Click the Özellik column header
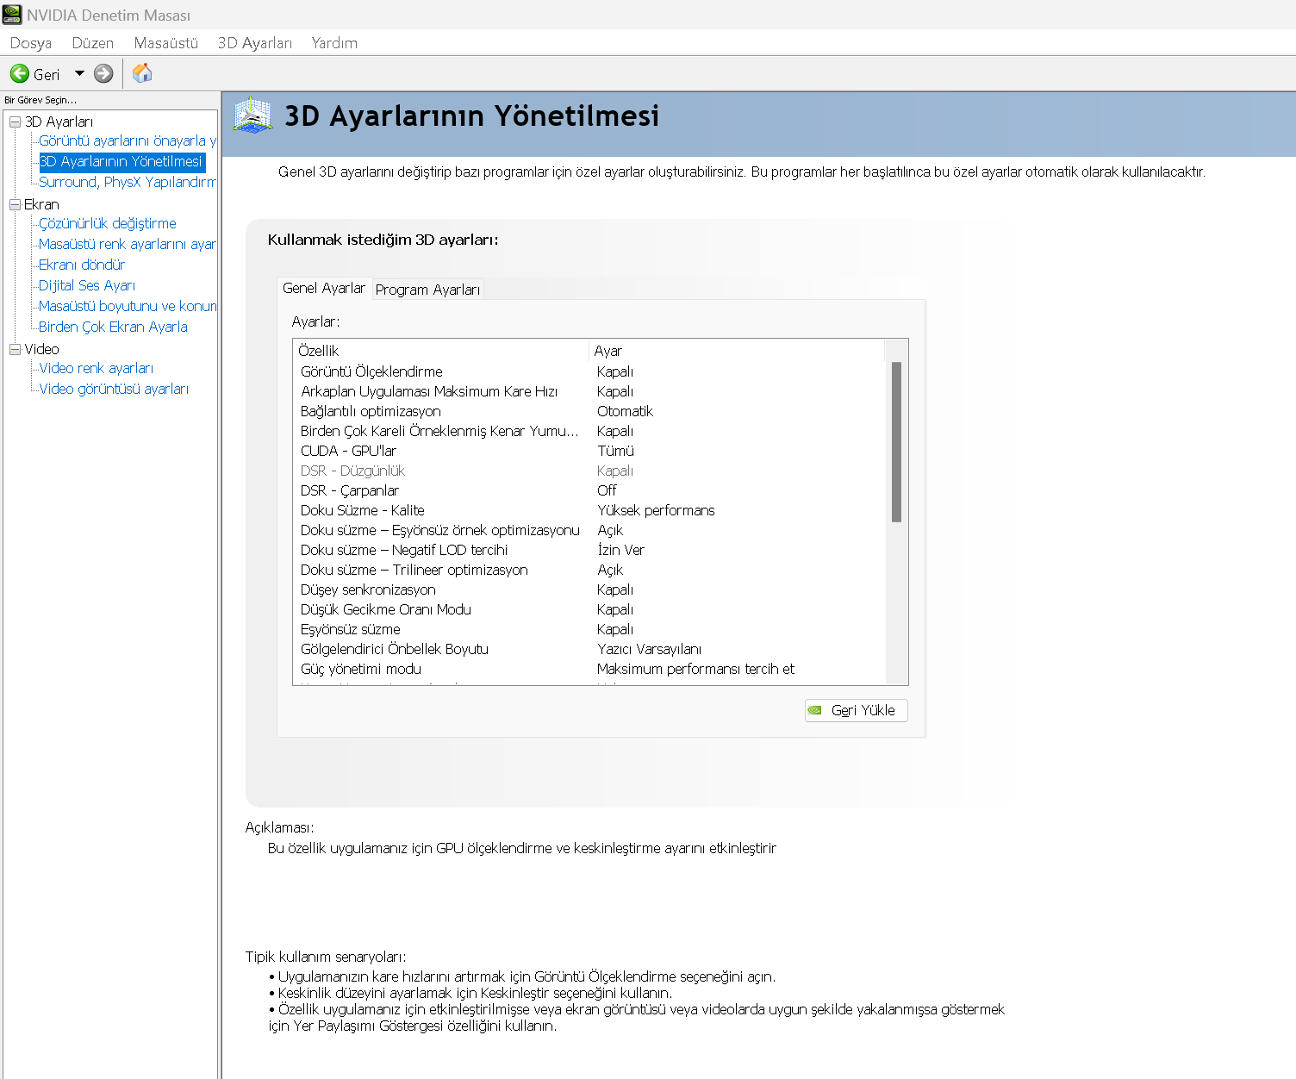The height and width of the screenshot is (1079, 1296). [x=441, y=351]
